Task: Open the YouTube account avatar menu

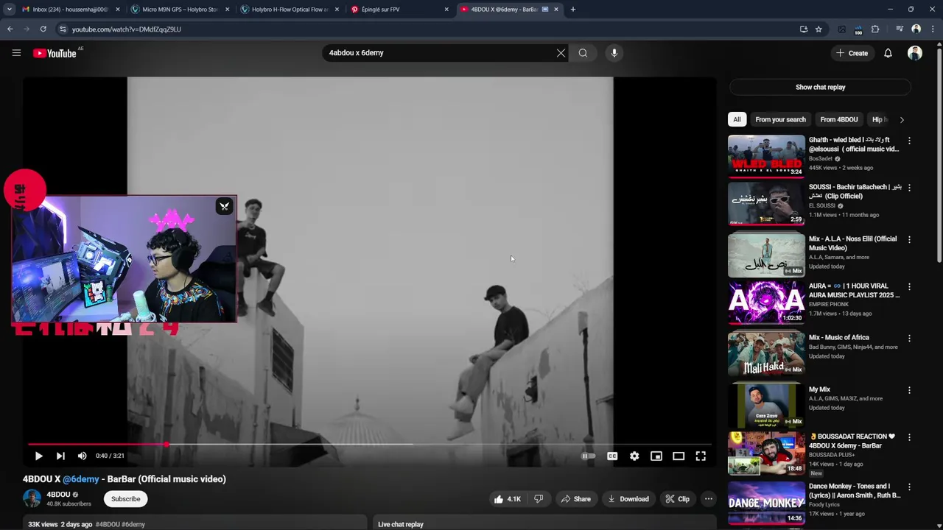Action: [x=915, y=53]
